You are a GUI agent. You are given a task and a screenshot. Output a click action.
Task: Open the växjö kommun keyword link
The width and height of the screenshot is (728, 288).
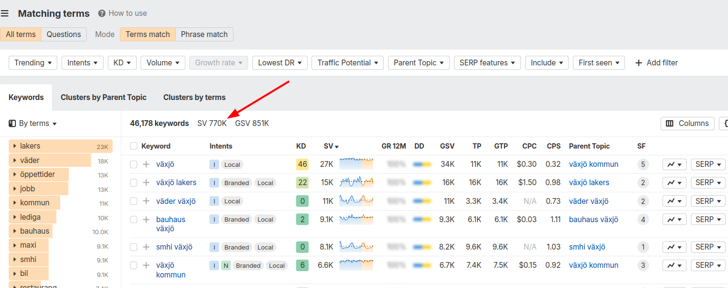tap(170, 270)
